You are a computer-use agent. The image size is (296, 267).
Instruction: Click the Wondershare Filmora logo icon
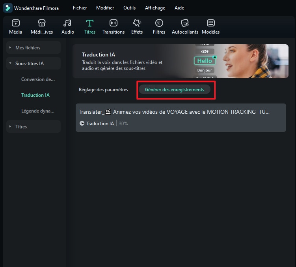click(x=8, y=8)
